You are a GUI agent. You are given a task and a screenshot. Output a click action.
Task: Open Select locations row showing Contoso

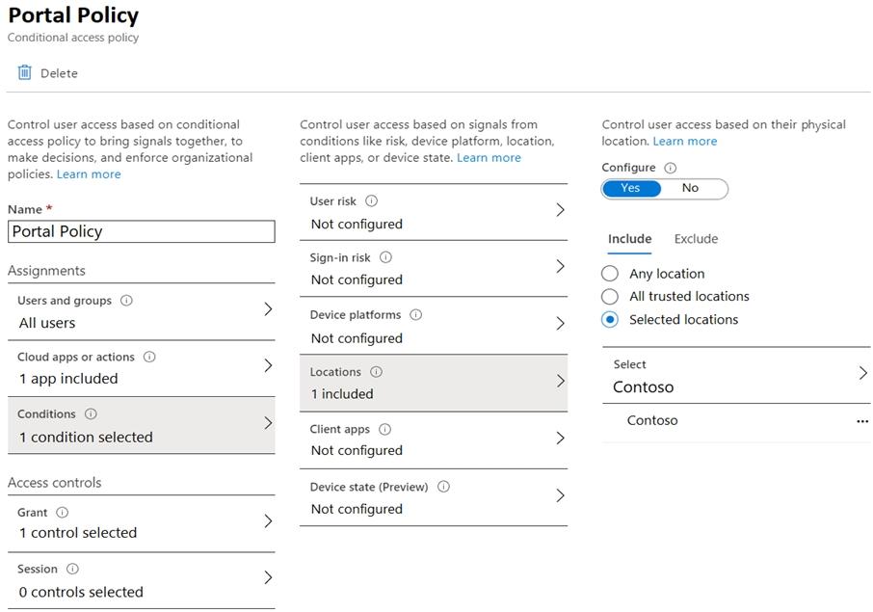(737, 376)
